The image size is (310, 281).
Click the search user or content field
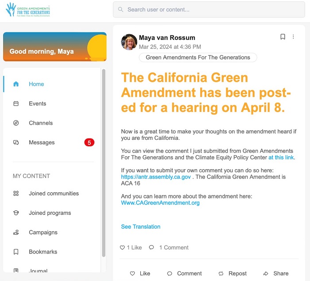tap(213, 9)
